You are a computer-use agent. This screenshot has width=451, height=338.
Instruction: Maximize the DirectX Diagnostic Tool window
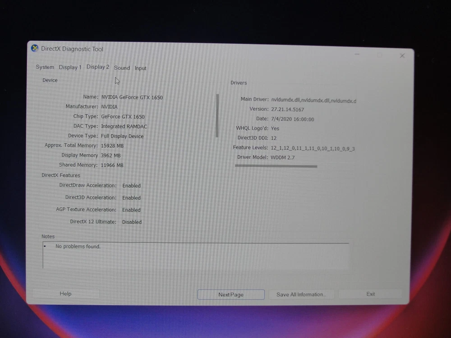tap(379, 55)
